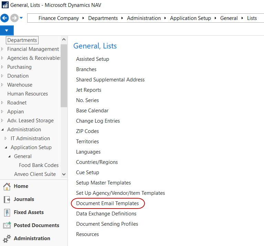
Task: Click the Journals book icon
Action: 7,199
